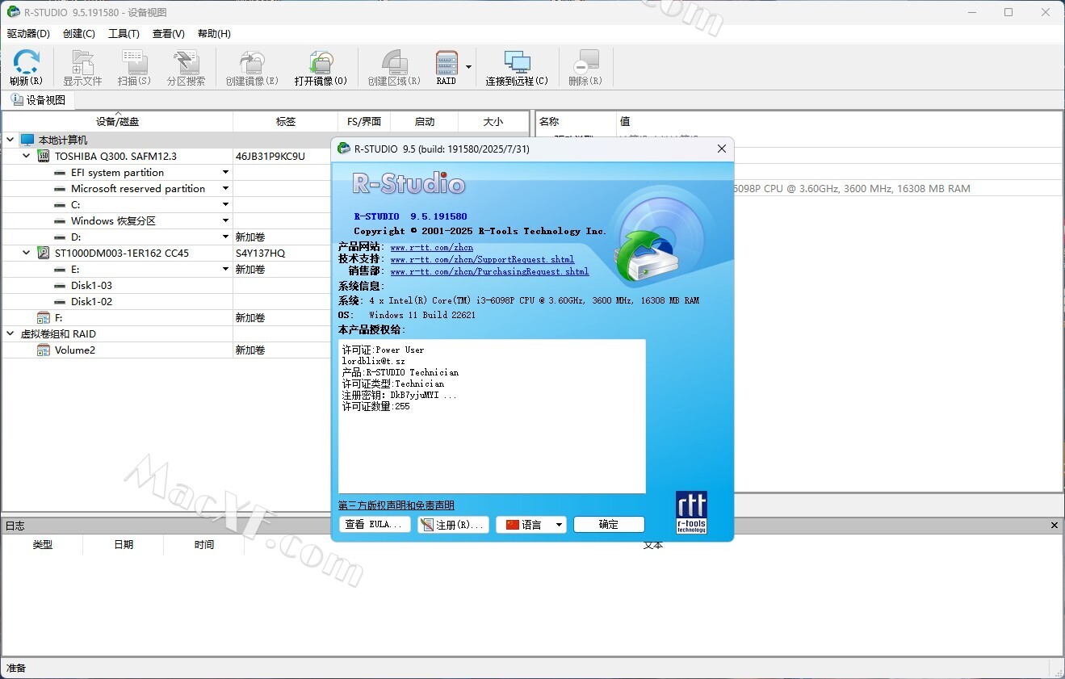Click serial label 46JB31P9KC9U

click(x=270, y=156)
